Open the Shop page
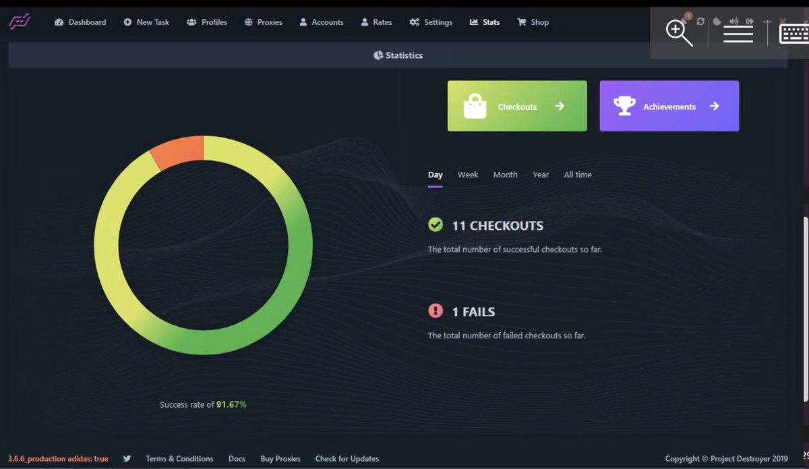809x469 pixels. pos(533,22)
